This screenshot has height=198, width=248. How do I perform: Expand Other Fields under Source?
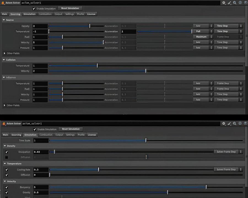click(x=4, y=53)
